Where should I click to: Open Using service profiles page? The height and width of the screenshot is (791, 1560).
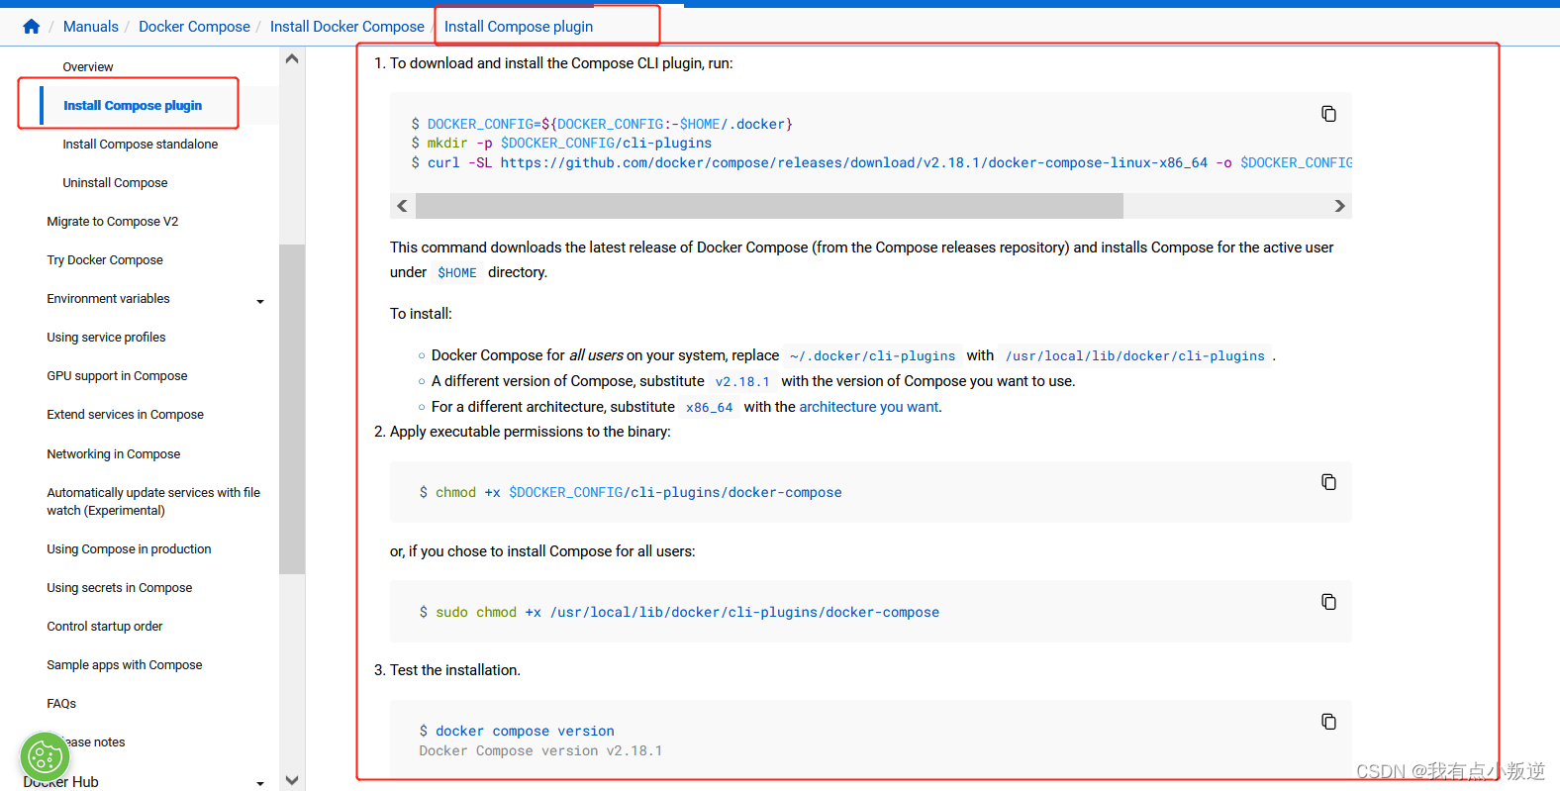point(106,338)
